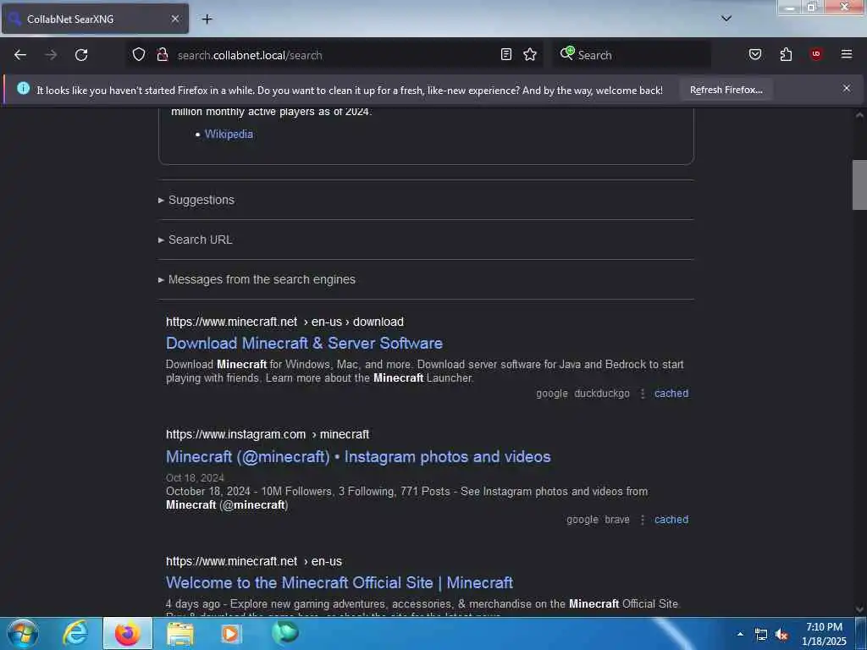
Task: Open Minecraft Instagram photos and videos result
Action: click(358, 457)
